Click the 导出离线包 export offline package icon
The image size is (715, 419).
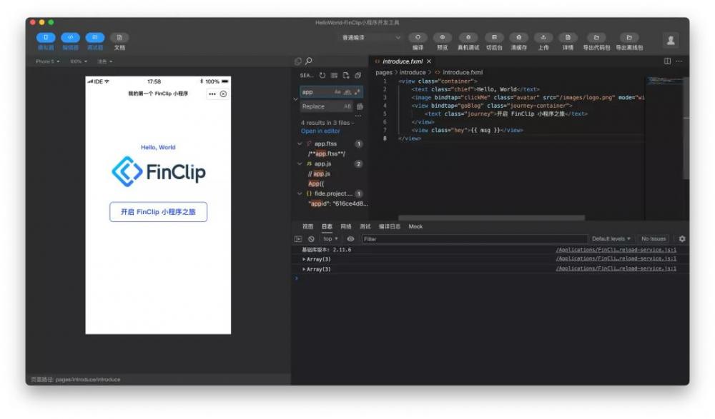coord(629,37)
